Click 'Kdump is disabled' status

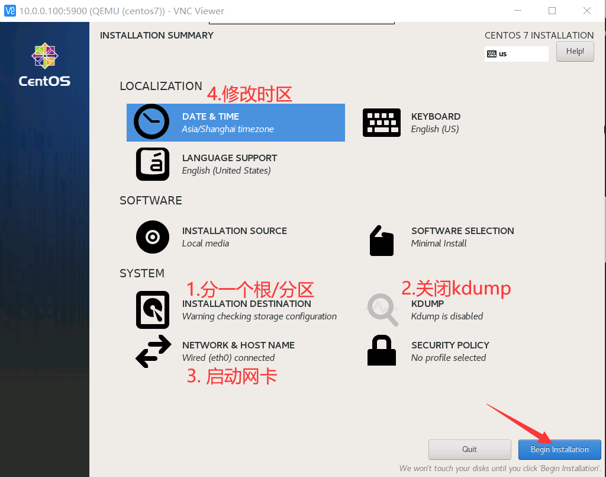447,316
